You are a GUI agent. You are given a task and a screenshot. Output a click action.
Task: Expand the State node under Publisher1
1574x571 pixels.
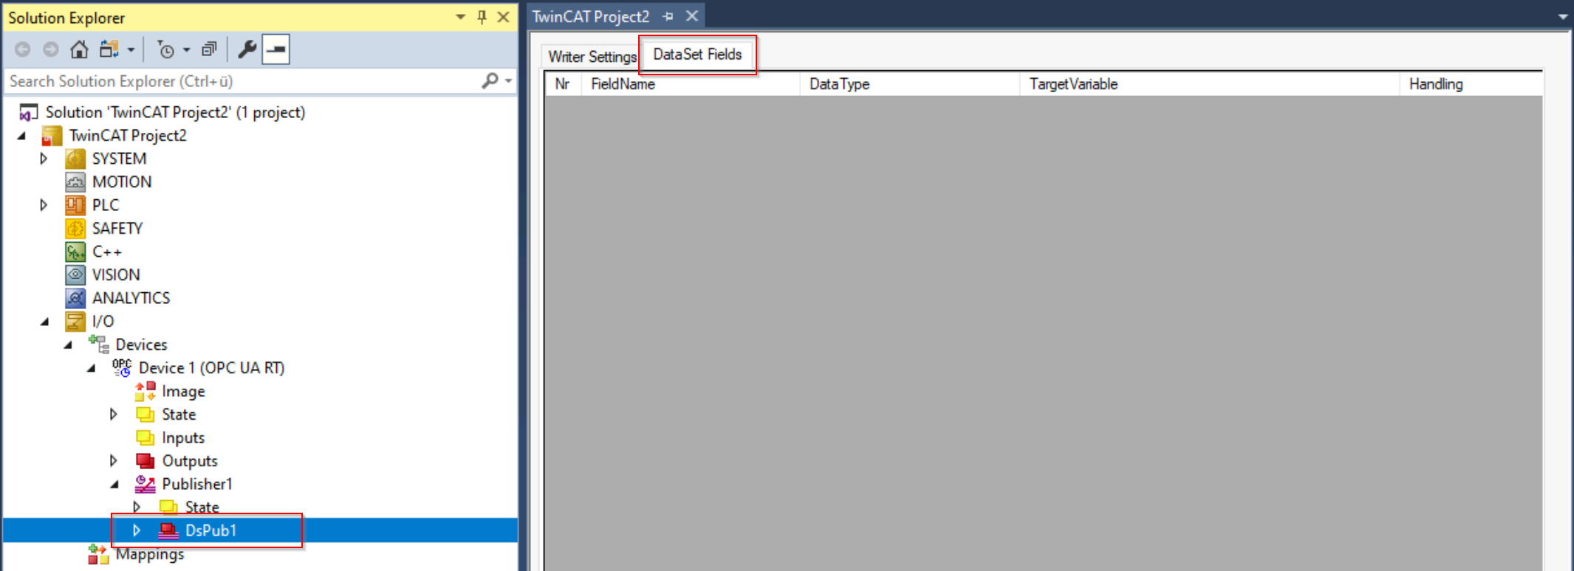point(137,507)
